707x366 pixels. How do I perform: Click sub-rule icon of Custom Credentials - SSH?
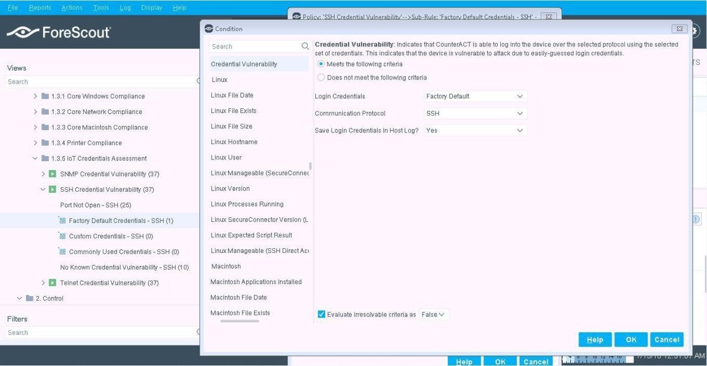pos(62,236)
